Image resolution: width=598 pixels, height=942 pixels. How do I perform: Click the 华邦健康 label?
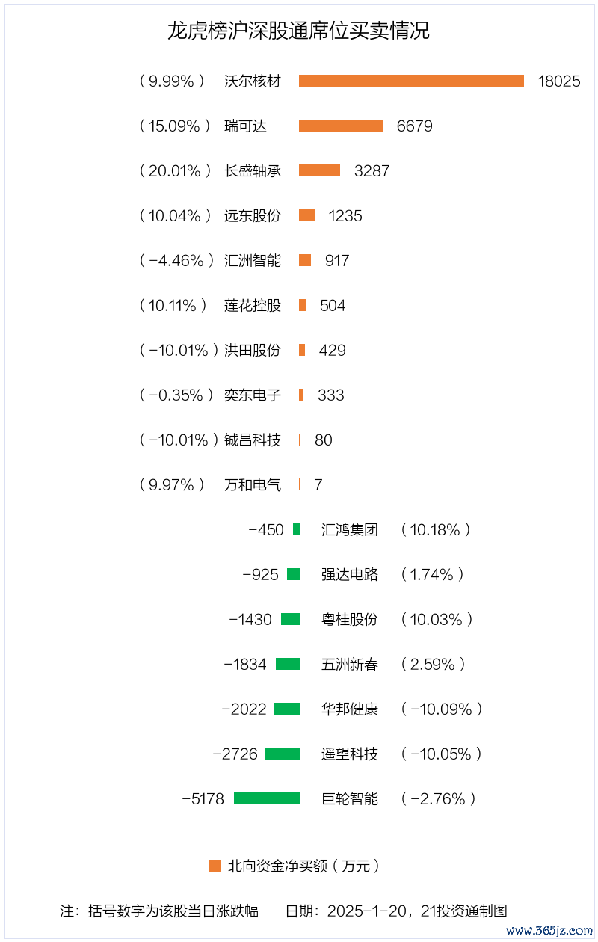(350, 709)
